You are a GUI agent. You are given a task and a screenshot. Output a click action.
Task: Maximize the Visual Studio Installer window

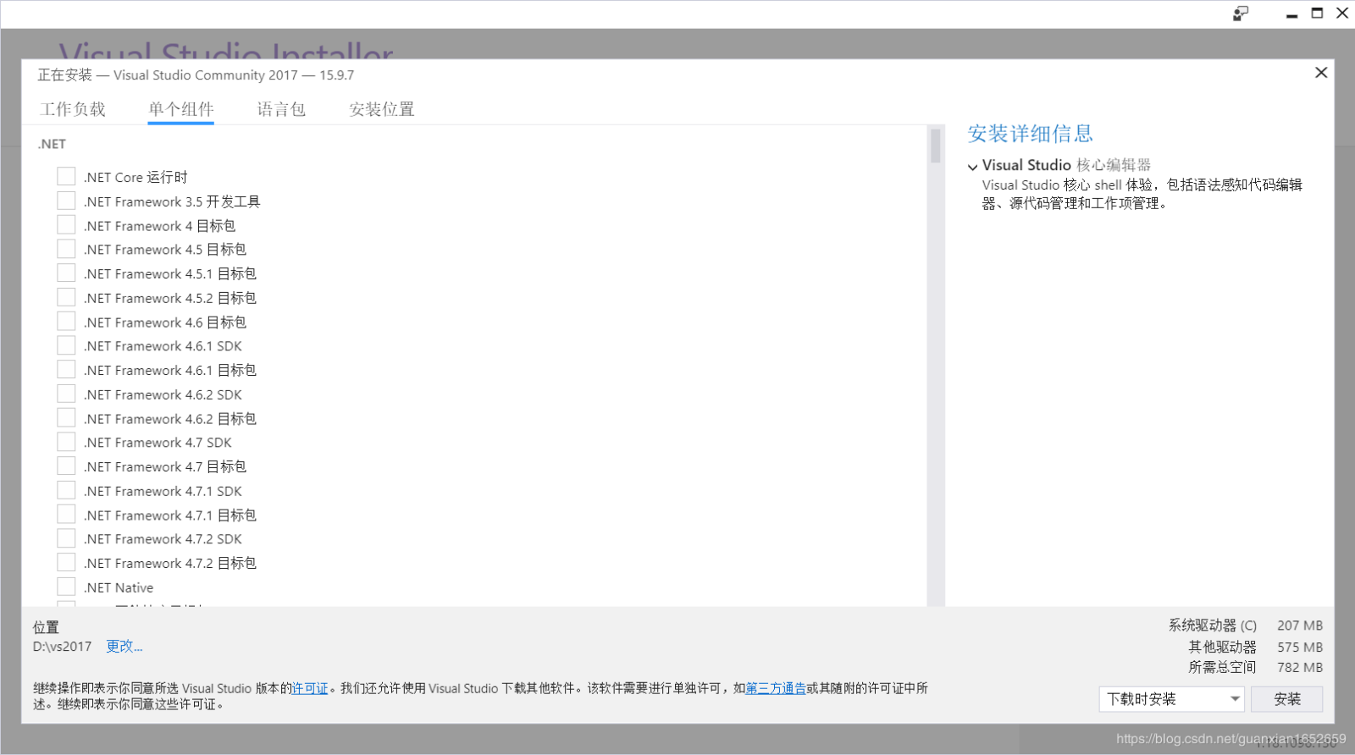coord(1317,14)
